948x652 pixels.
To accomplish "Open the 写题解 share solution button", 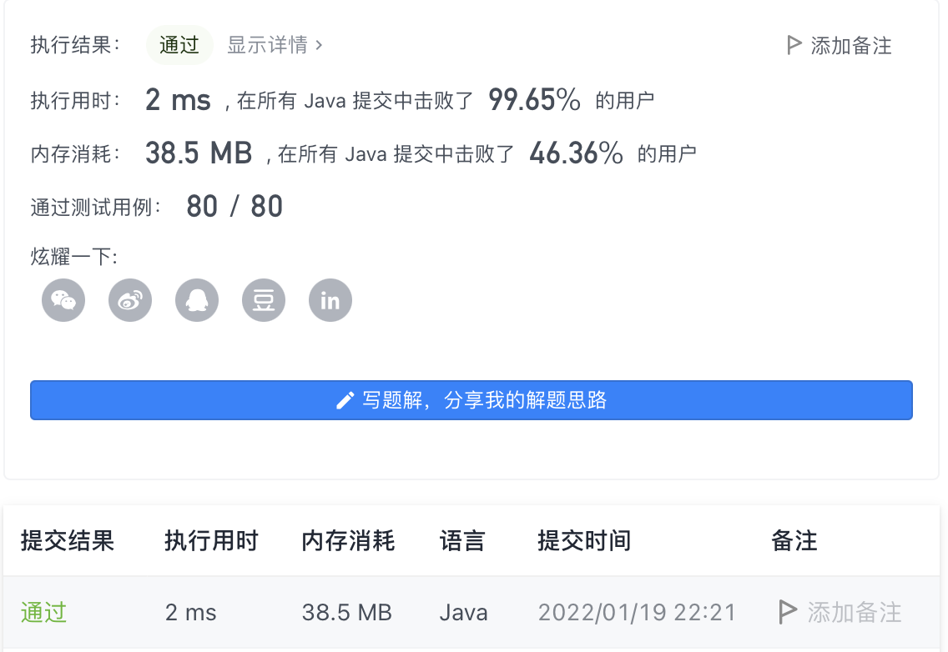I will pyautogui.click(x=472, y=399).
